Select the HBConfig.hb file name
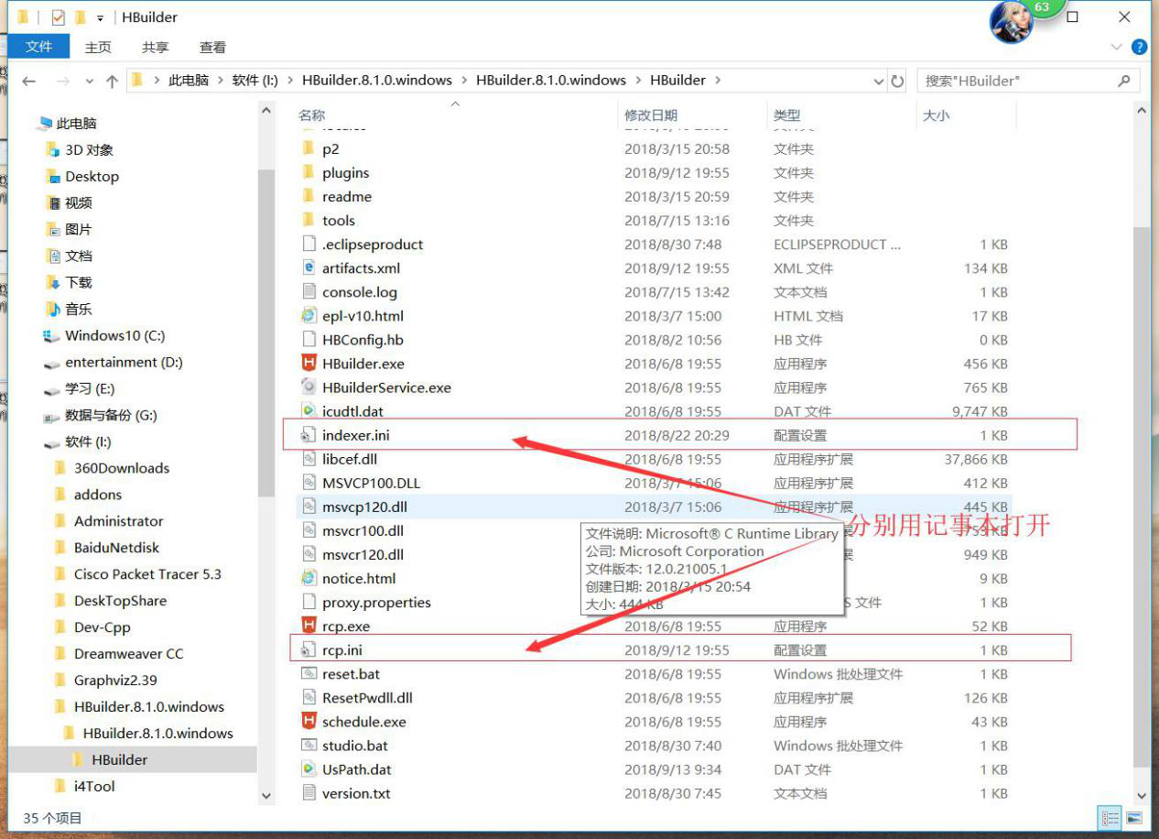 click(x=363, y=340)
